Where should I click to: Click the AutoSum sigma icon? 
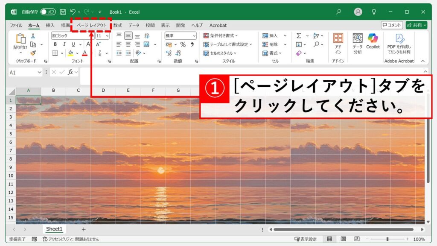(x=299, y=36)
